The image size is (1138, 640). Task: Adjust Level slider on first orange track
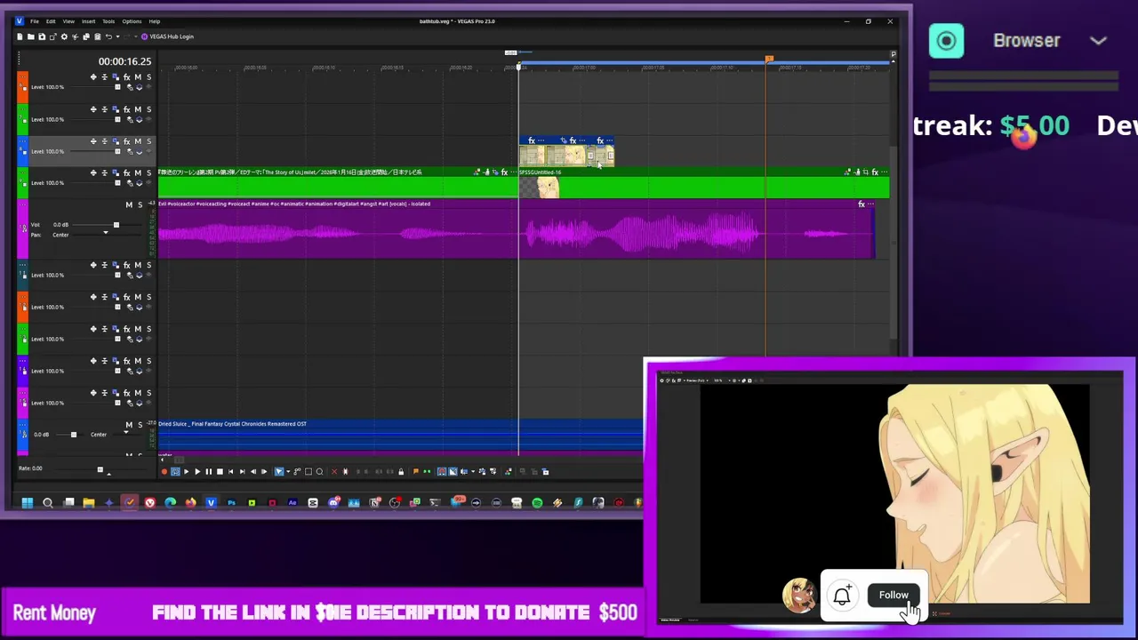coord(117,87)
